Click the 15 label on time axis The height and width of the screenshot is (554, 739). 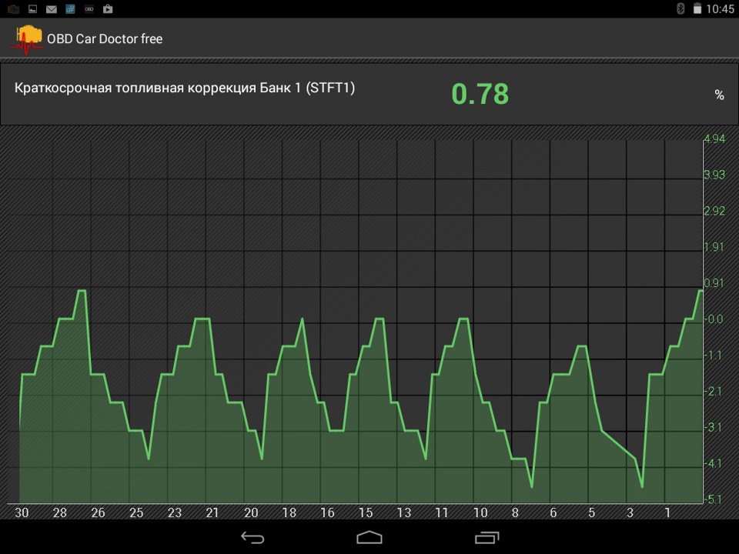(x=366, y=513)
